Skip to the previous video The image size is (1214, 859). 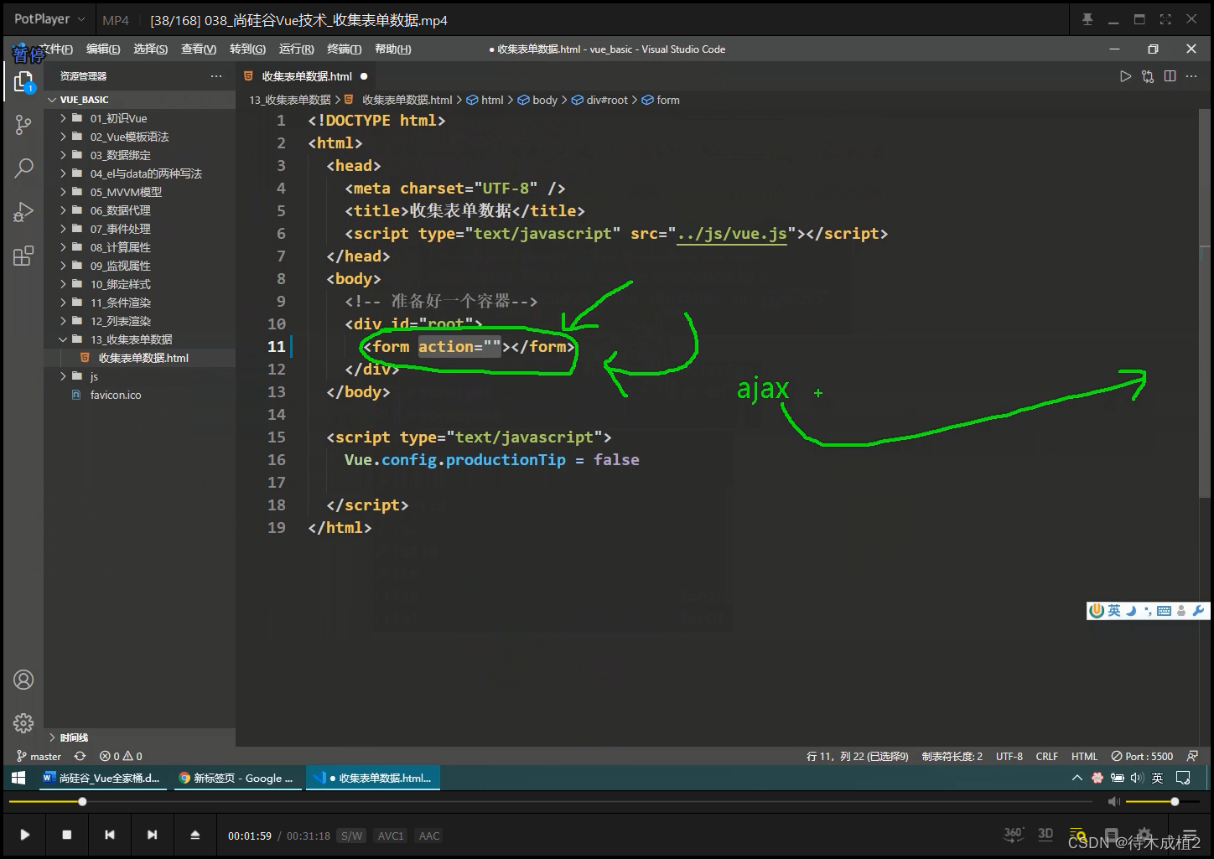click(110, 835)
